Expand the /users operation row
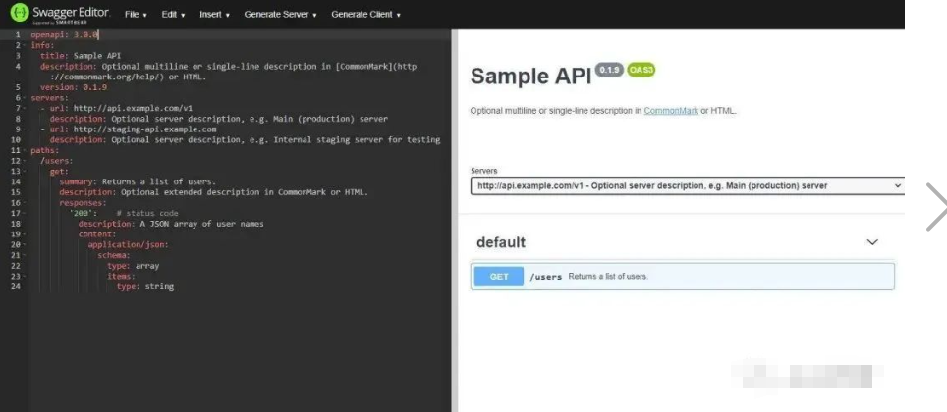The width and height of the screenshot is (947, 412). 683,277
